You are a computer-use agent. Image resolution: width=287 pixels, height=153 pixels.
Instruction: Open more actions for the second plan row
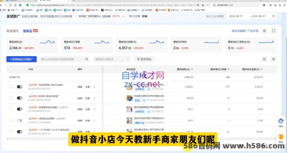pyautogui.click(x=94, y=98)
